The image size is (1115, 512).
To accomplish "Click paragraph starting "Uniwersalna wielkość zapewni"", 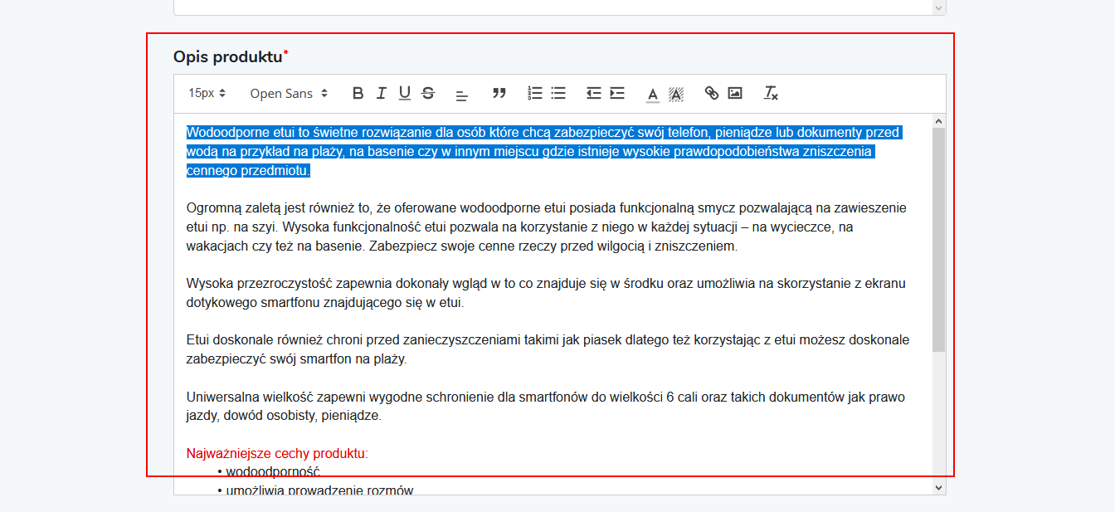I will (545, 407).
